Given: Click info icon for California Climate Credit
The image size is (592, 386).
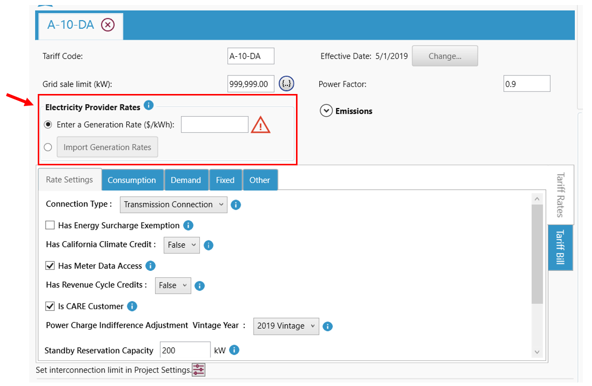Looking at the screenshot, I should [208, 245].
